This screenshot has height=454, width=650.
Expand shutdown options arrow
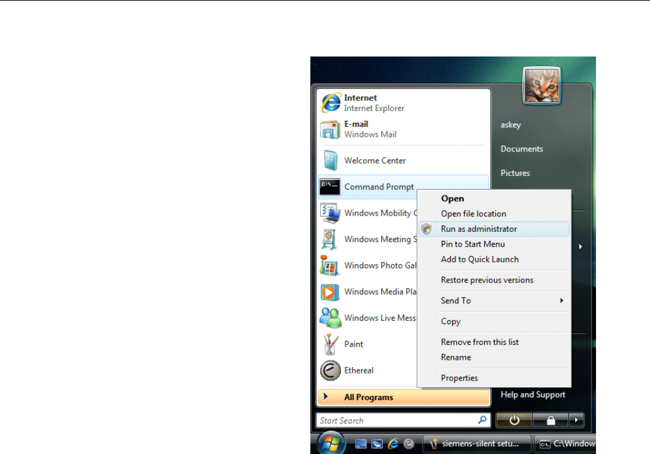576,420
